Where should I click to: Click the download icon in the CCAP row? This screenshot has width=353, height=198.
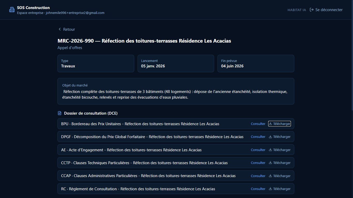pos(270,176)
